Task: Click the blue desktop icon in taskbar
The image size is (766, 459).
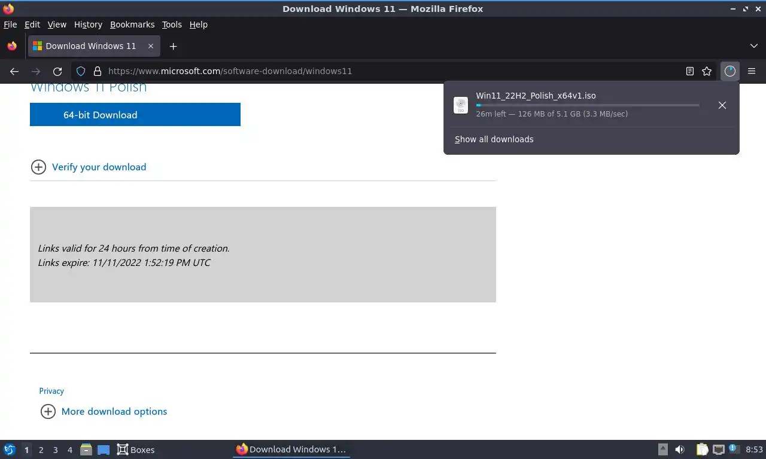Action: [104, 449]
